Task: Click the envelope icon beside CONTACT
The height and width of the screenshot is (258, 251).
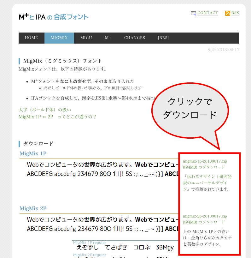Action: tap(193, 13)
